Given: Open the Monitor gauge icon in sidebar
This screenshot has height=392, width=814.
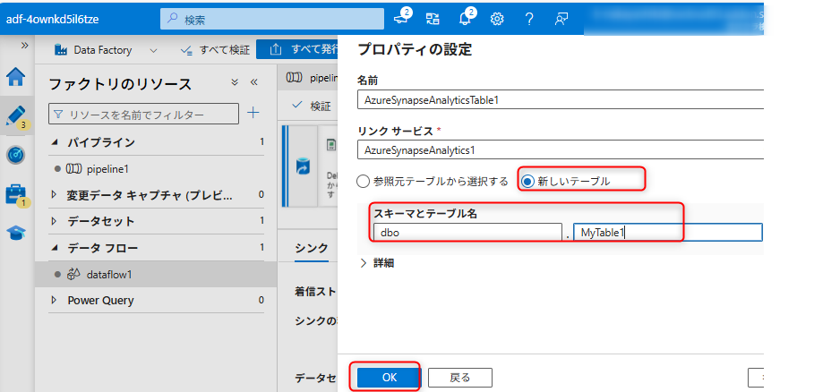Looking at the screenshot, I should 15,155.
